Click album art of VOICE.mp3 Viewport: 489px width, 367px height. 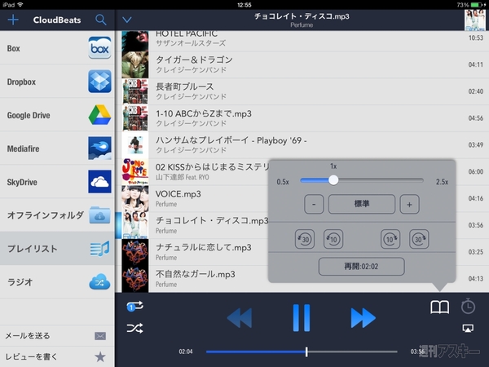point(135,198)
